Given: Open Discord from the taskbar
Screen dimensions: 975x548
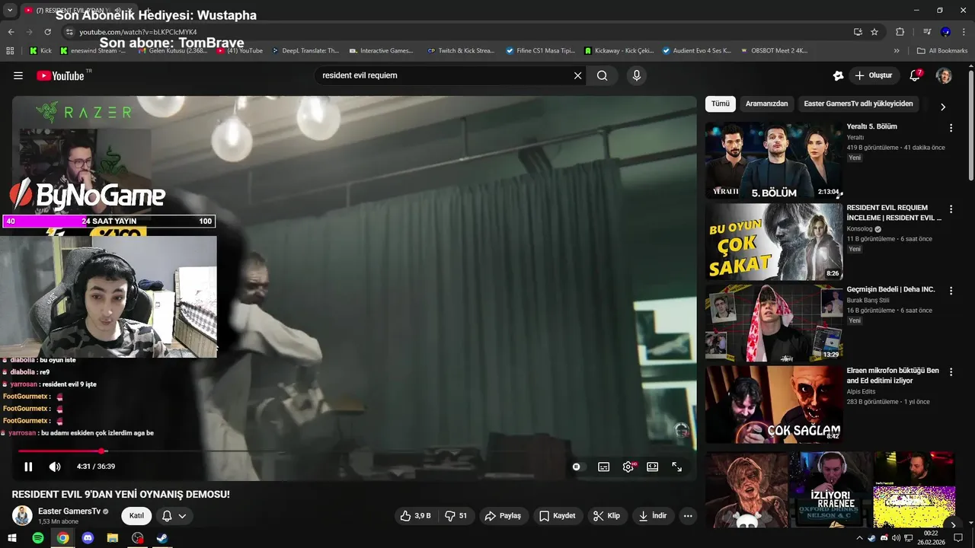Looking at the screenshot, I should (x=88, y=538).
